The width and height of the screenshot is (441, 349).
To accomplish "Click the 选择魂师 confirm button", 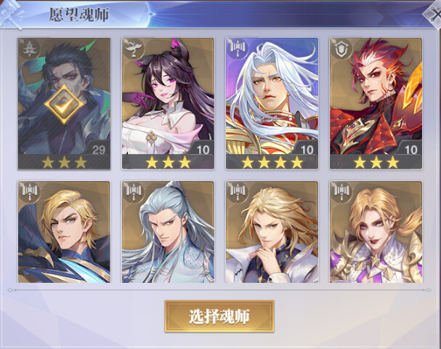I will pyautogui.click(x=219, y=316).
